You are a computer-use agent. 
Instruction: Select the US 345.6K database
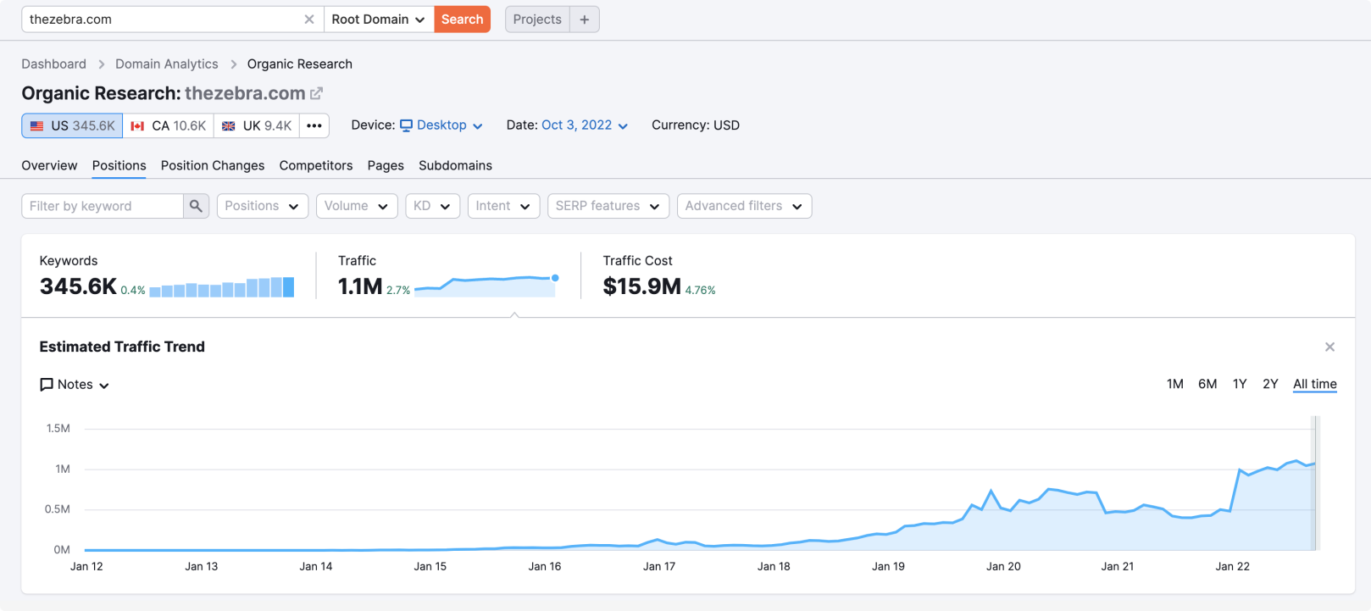72,125
